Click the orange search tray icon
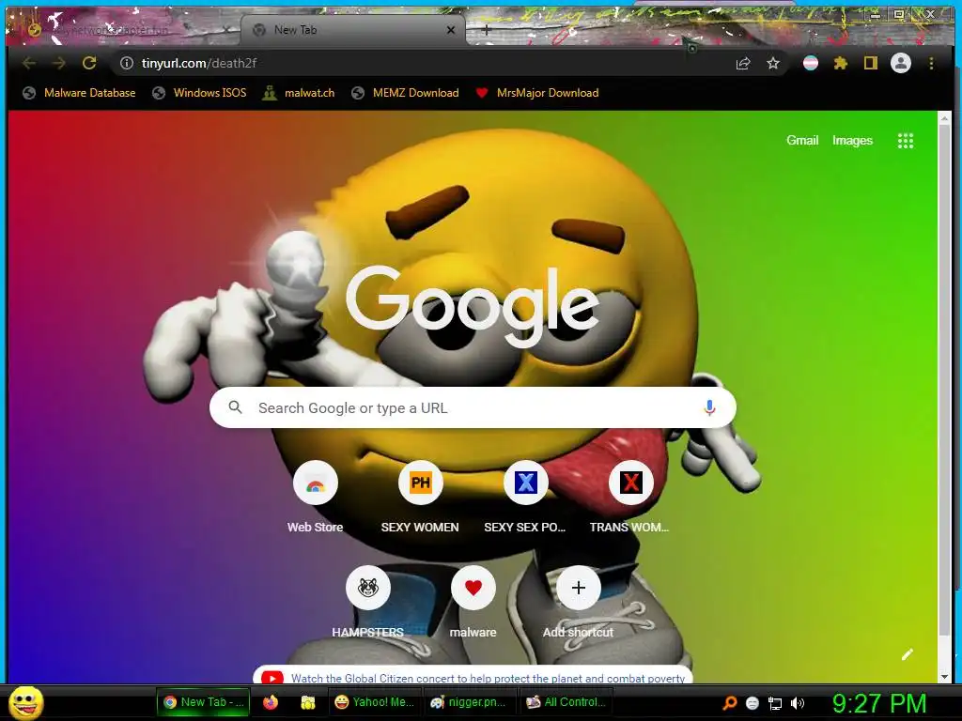 coord(730,703)
